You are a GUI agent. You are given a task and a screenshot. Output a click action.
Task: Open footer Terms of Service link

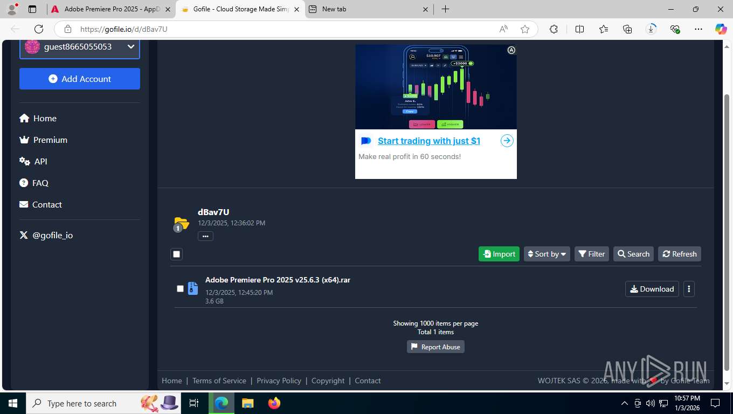click(219, 381)
